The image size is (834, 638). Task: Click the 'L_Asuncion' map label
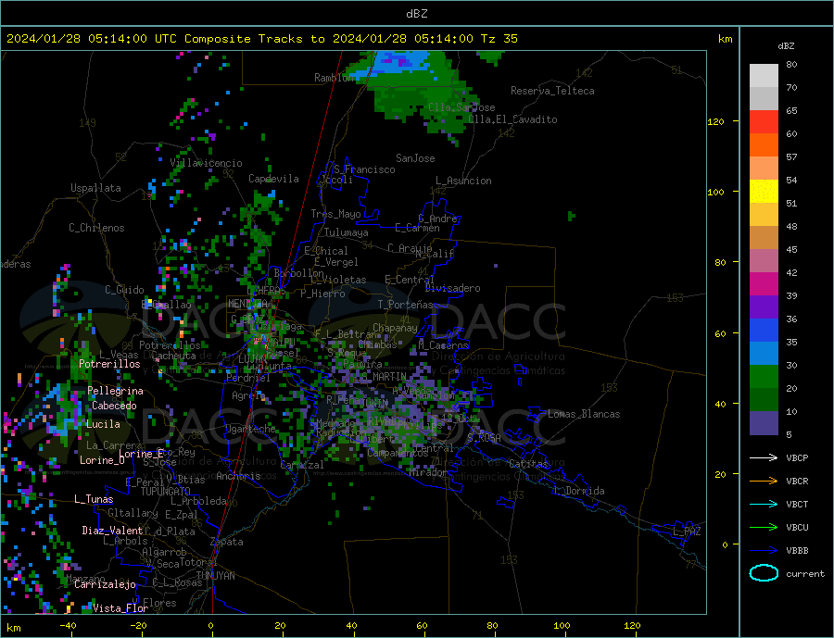[x=463, y=181]
